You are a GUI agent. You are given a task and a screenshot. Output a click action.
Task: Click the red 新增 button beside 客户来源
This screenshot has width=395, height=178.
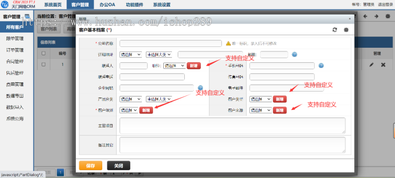point(280,110)
